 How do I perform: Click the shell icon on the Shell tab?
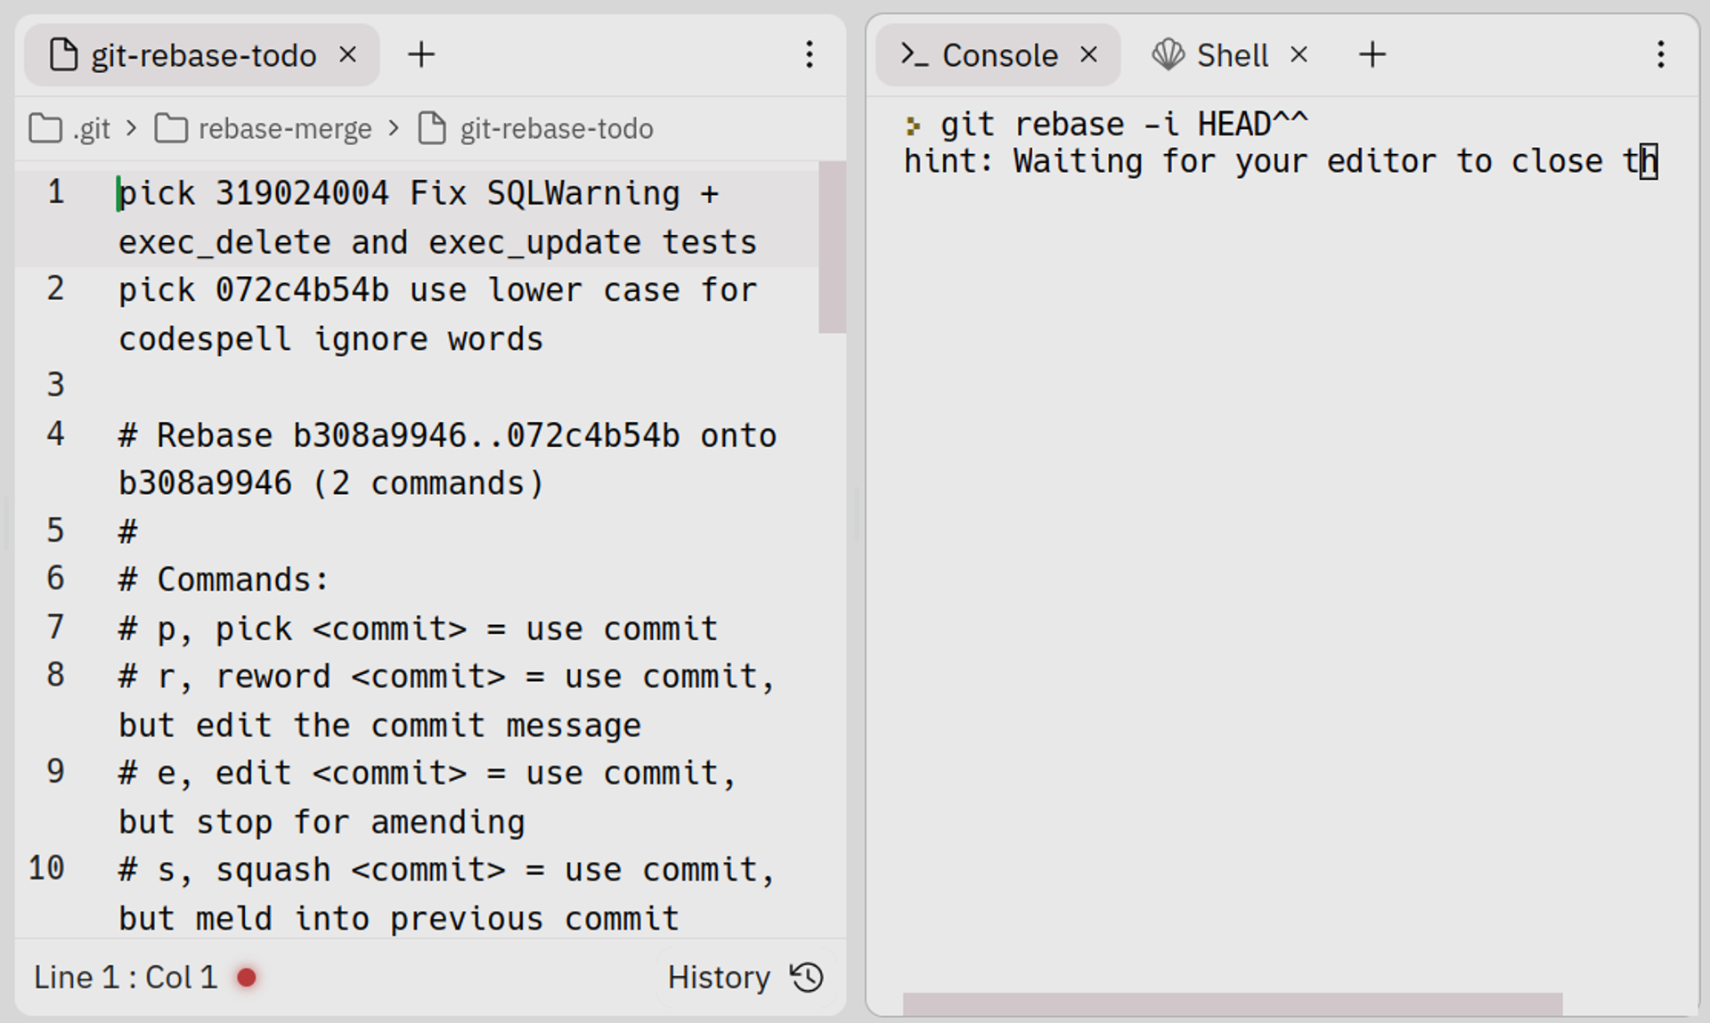(x=1168, y=54)
